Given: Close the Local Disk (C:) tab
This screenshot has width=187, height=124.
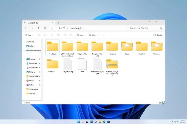Looking at the screenshot, I should click(52, 23).
